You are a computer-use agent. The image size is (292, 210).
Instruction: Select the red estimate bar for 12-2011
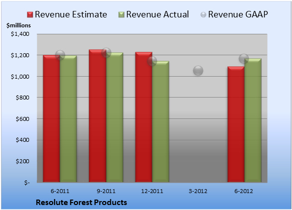pos(144,117)
